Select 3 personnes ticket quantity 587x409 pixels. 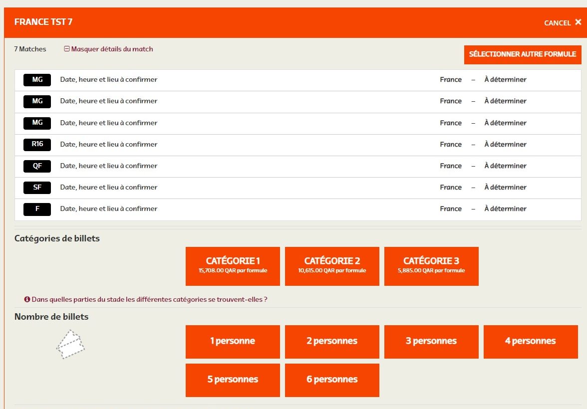click(x=431, y=342)
